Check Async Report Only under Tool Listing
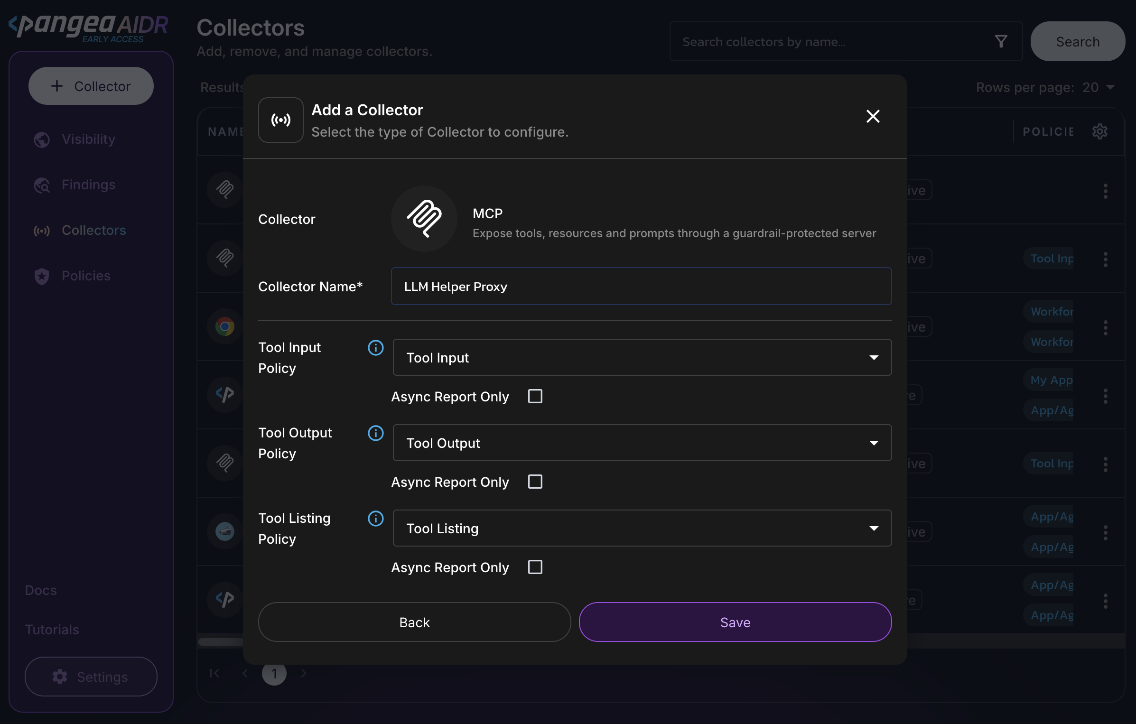Screen dimensions: 1136x724 535,567
